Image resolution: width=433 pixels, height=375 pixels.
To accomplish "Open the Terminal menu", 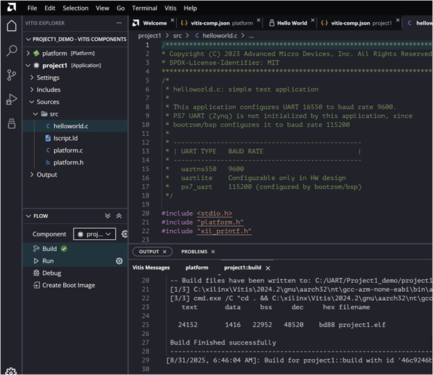I will (144, 8).
